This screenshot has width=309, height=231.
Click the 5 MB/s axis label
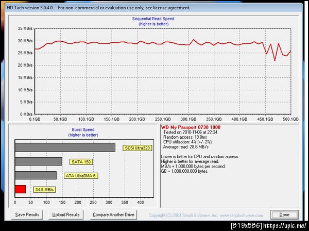pyautogui.click(x=26, y=102)
